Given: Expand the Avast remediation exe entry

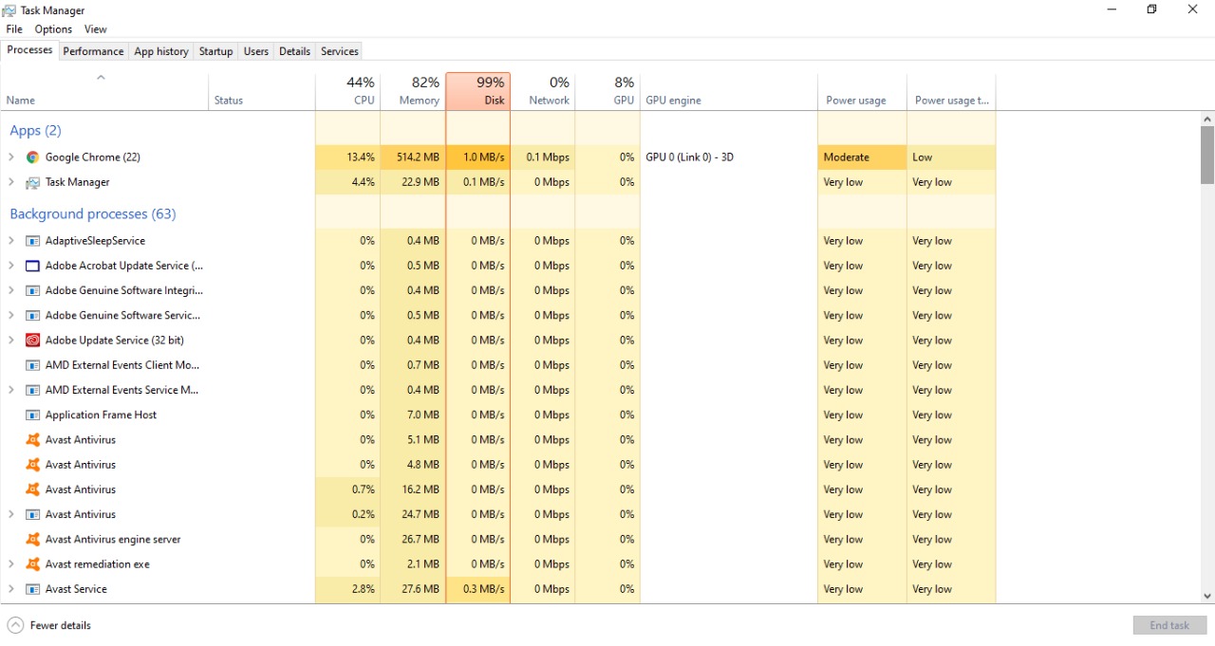Looking at the screenshot, I should pos(10,563).
